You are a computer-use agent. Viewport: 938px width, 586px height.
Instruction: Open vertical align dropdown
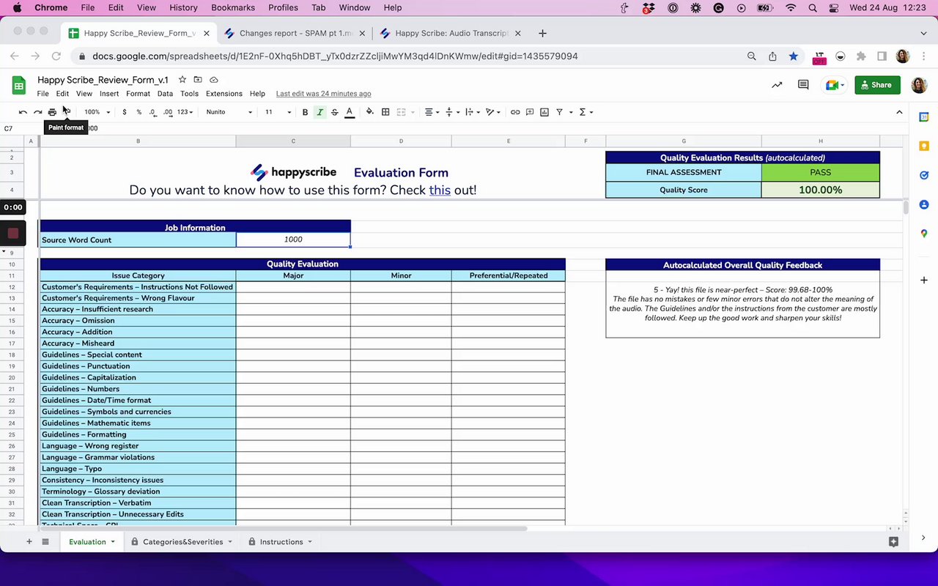point(453,112)
